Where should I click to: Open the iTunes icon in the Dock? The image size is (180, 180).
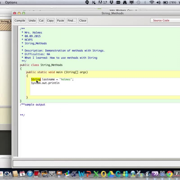(30, 174)
